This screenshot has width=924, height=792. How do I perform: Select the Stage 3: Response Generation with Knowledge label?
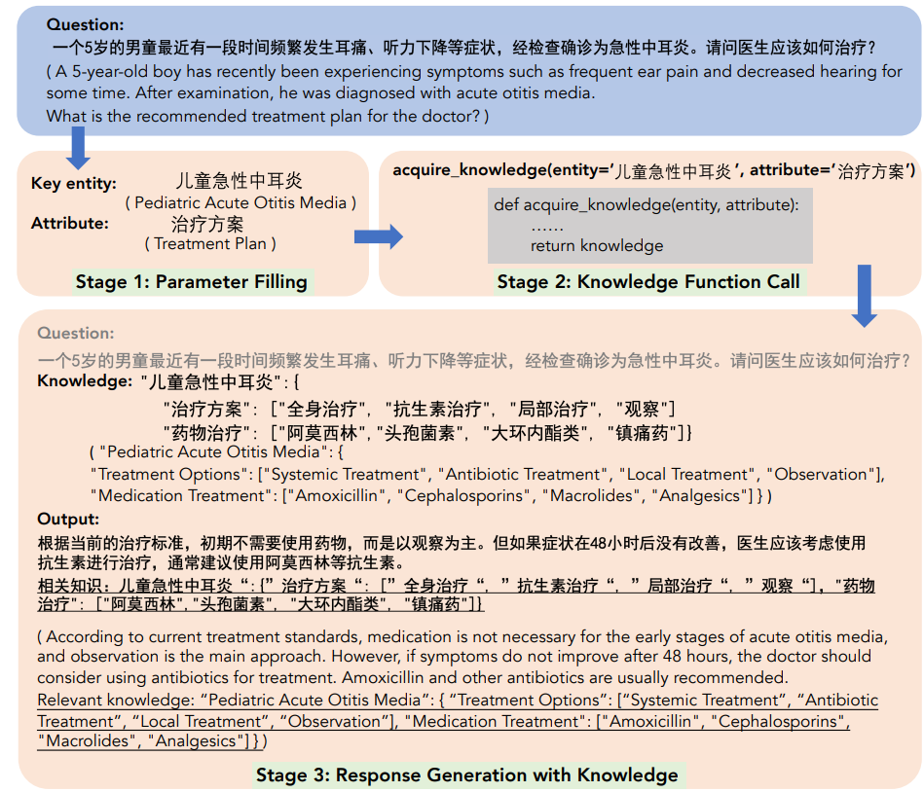(x=467, y=774)
